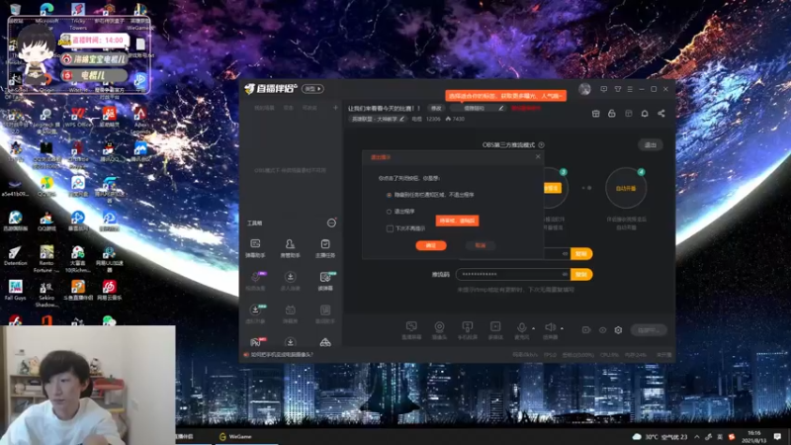This screenshot has width=791, height=445.
Task: Open the WPS Office desktop shortcut
Action: (78, 117)
